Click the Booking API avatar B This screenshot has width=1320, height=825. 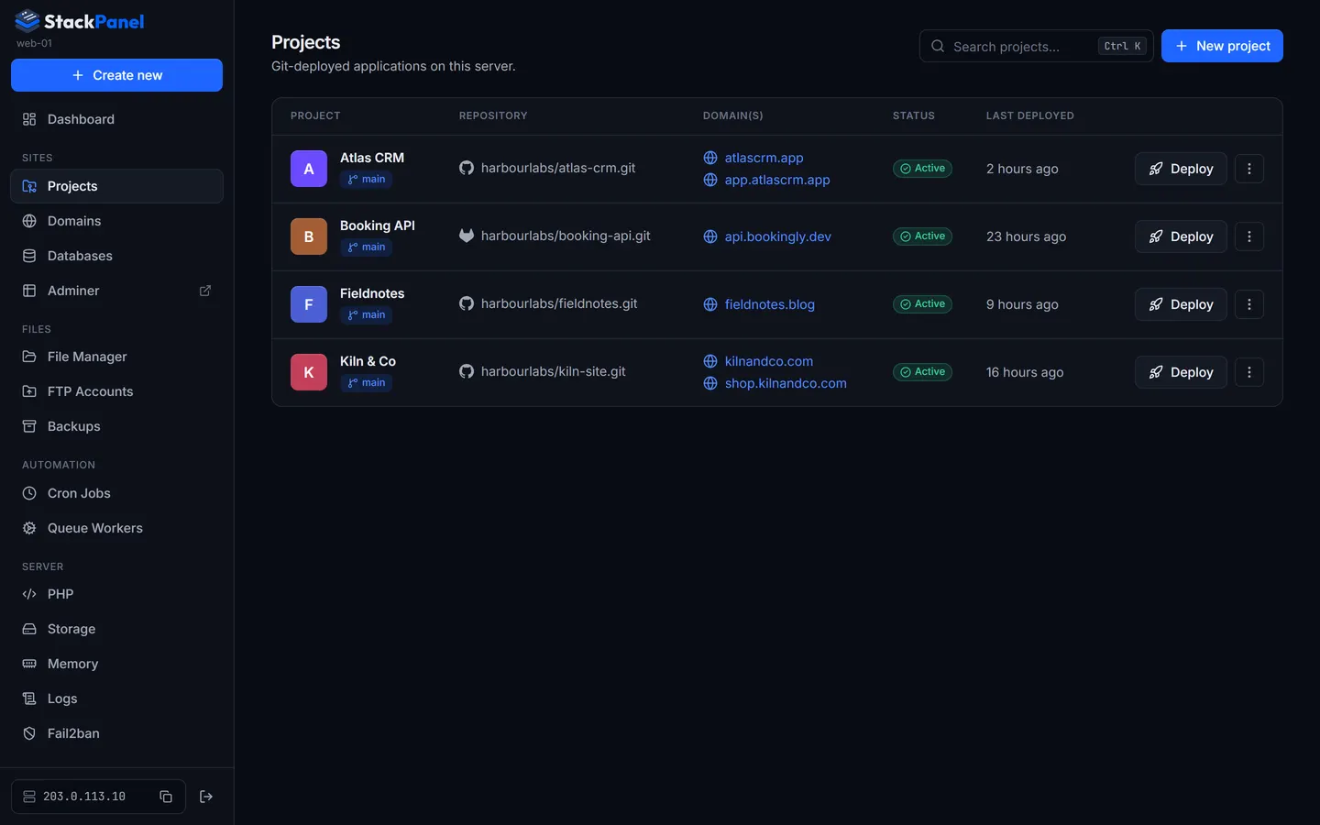[309, 236]
